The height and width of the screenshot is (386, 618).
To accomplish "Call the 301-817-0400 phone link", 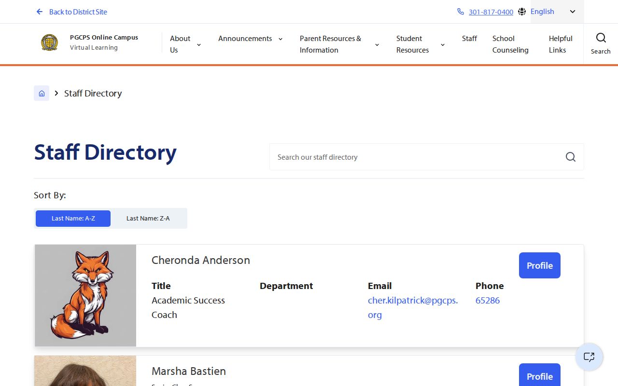I will (491, 12).
